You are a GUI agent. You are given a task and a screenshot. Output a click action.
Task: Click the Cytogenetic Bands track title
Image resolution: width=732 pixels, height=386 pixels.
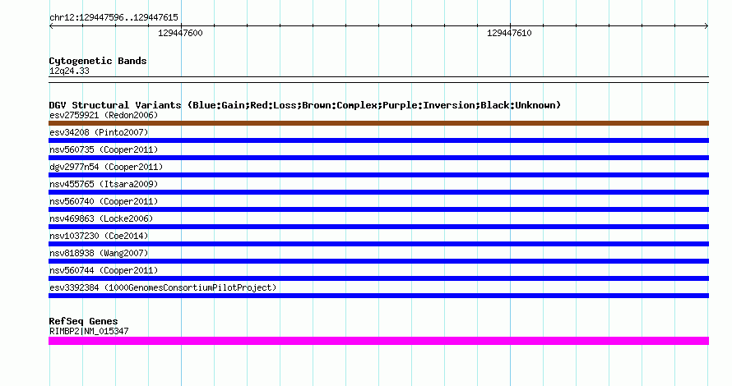coord(98,61)
